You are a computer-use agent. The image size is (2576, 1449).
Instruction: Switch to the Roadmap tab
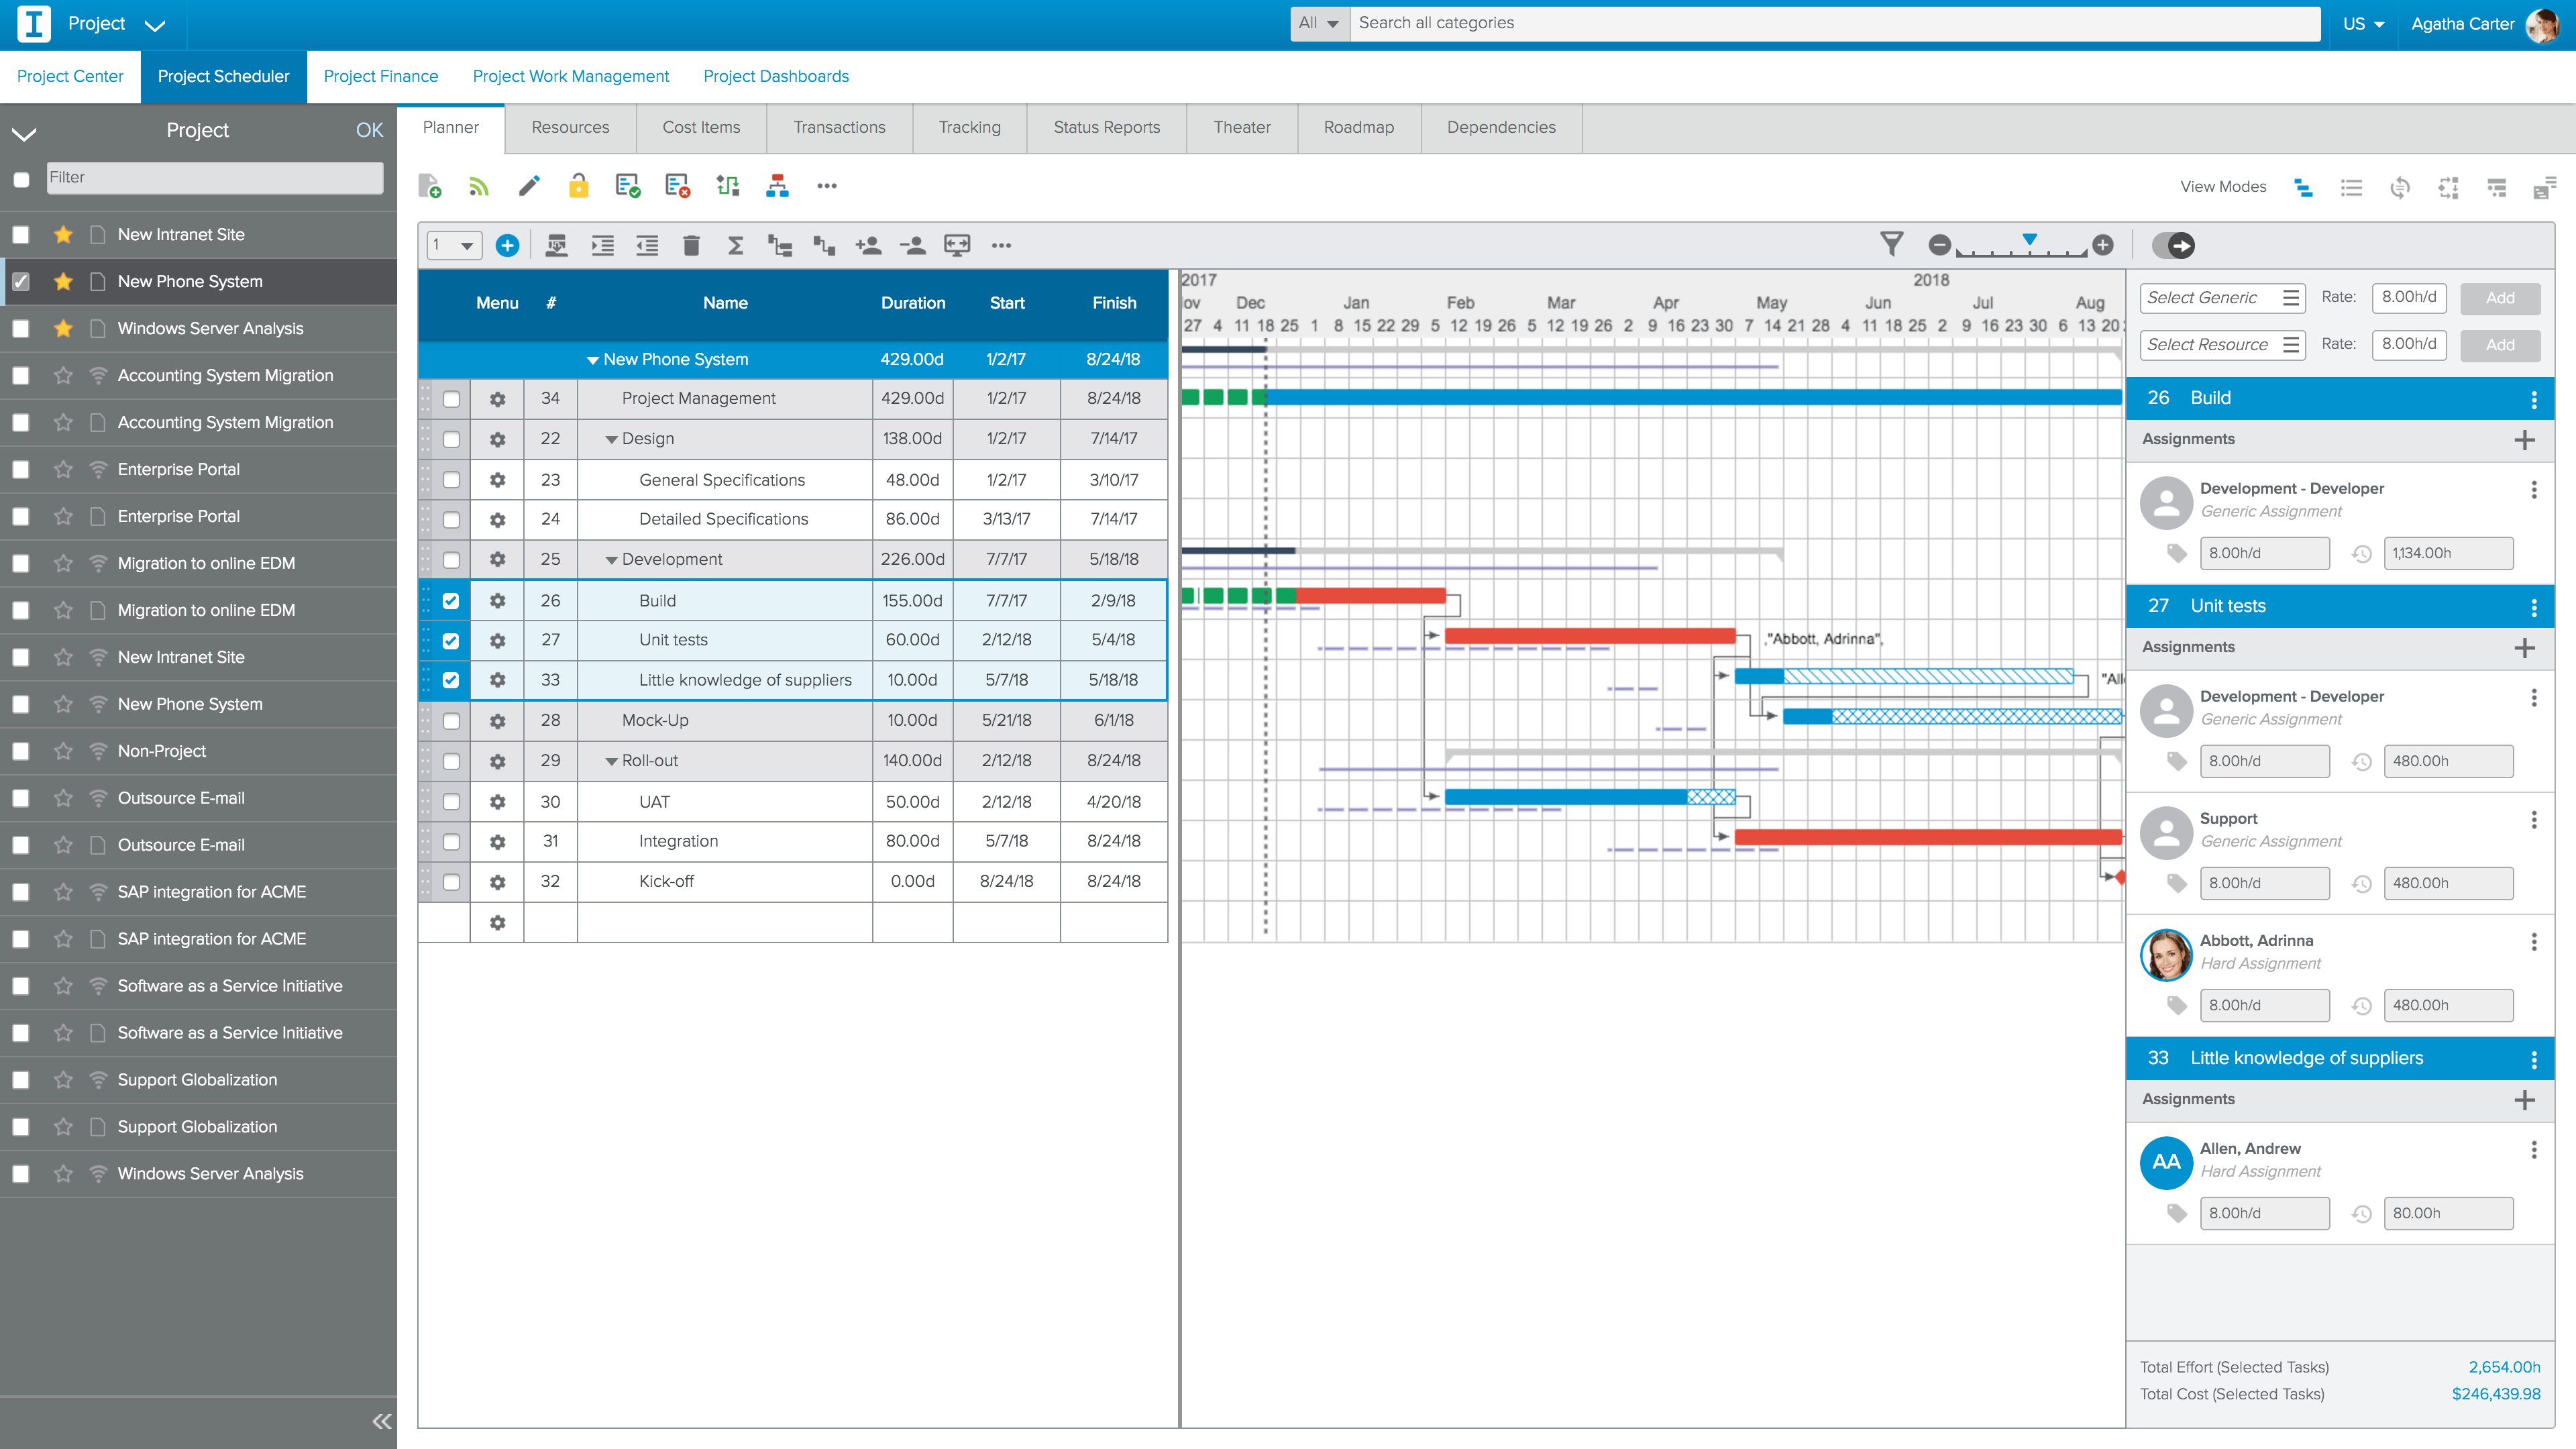click(1358, 128)
